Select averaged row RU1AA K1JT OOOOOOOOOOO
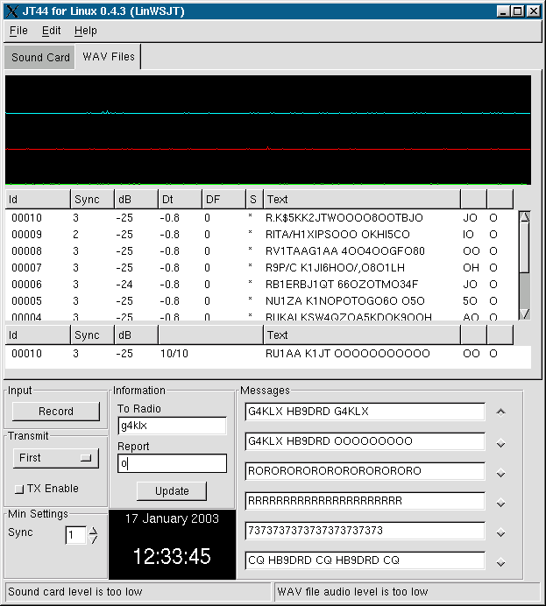 click(268, 354)
